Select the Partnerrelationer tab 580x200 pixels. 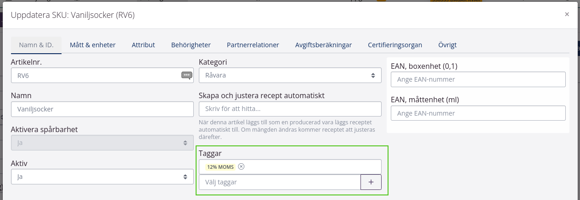point(253,45)
